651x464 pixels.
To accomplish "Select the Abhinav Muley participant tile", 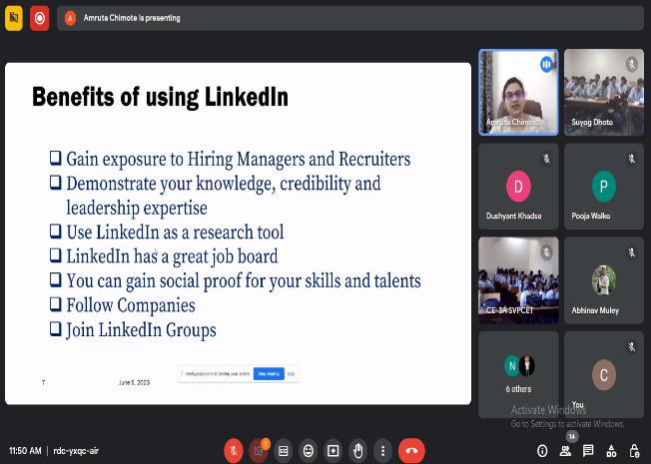I will [604, 280].
